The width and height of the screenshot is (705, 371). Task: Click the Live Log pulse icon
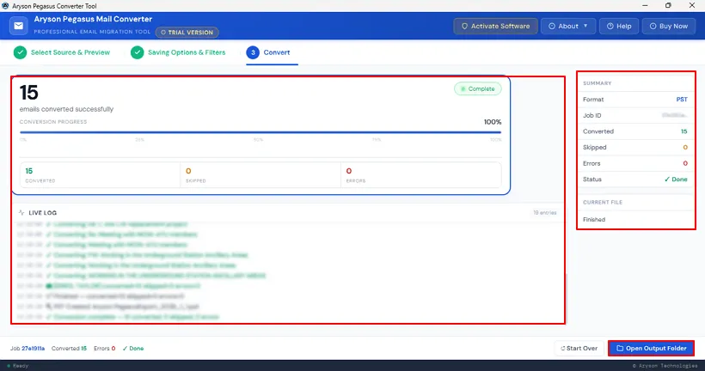(x=21, y=212)
